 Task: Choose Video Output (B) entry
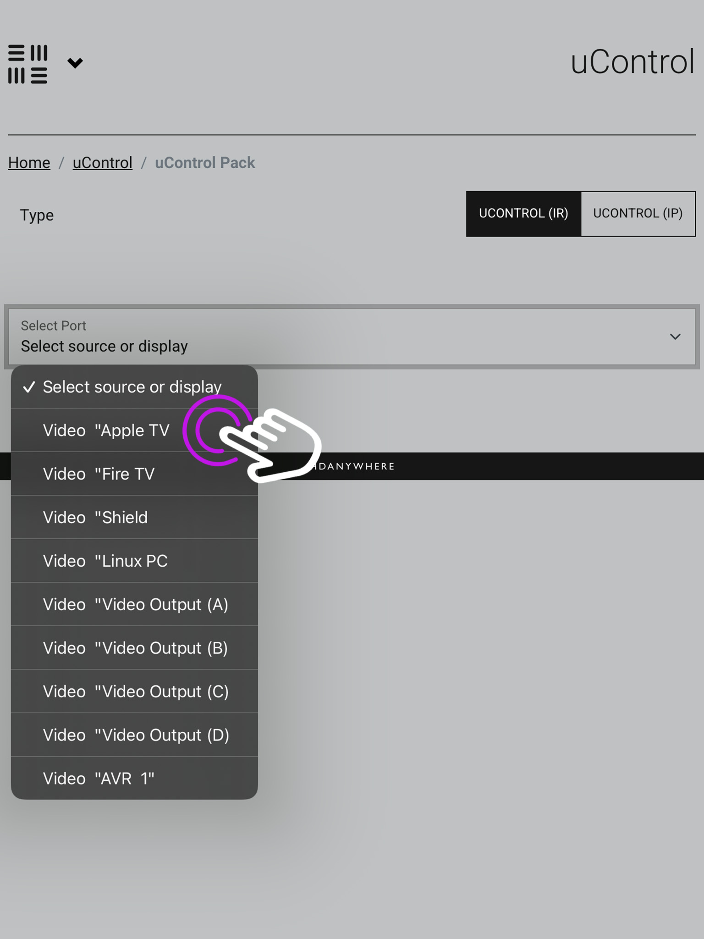(x=134, y=648)
